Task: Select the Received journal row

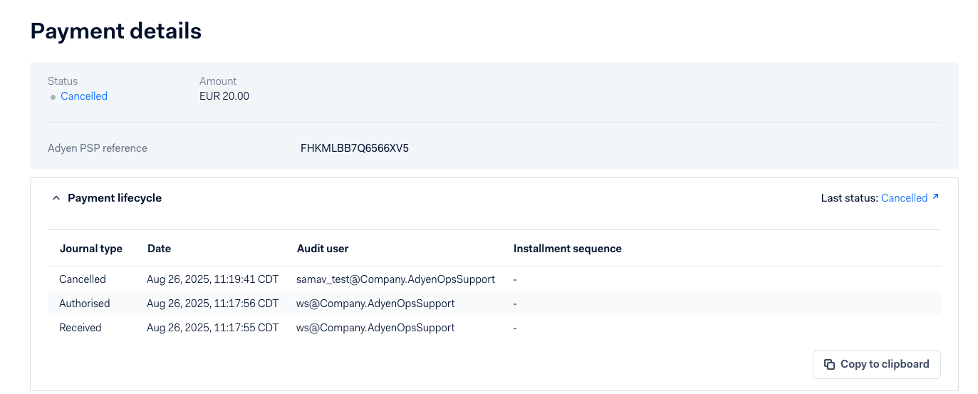Action: pyautogui.click(x=80, y=328)
